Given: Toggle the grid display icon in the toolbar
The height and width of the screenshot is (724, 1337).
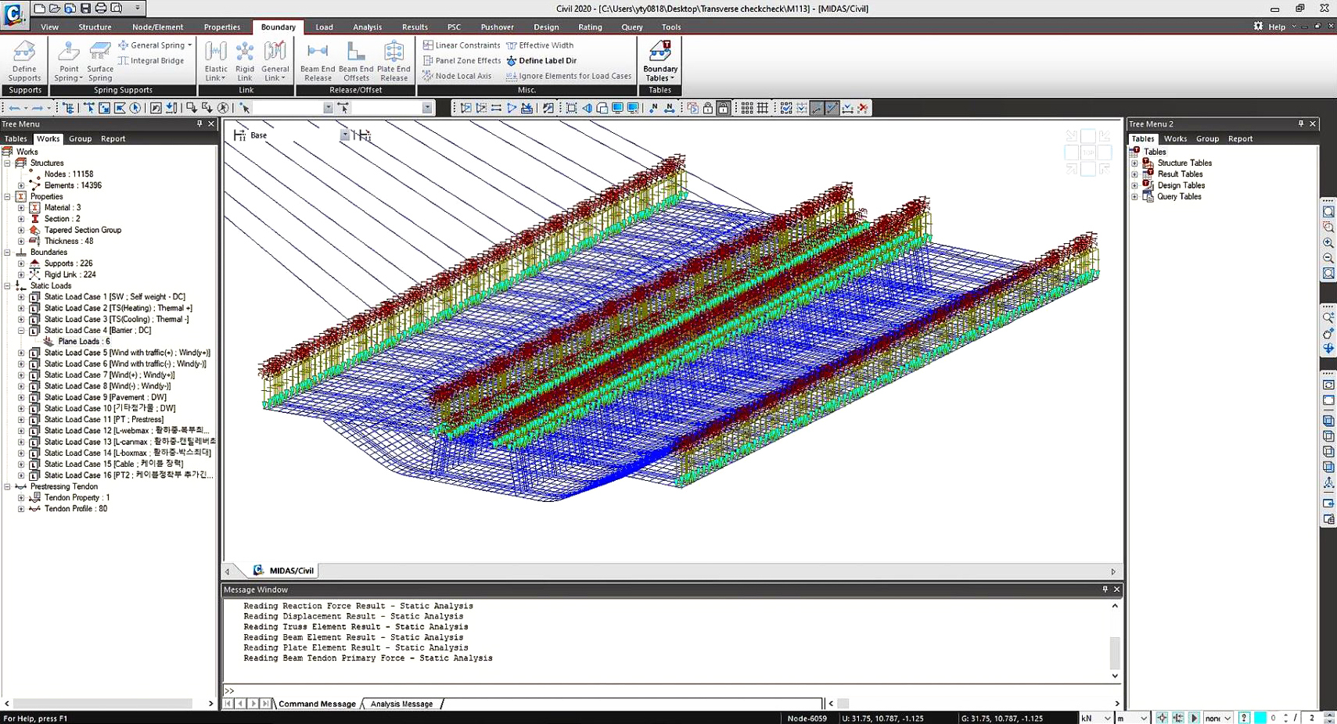Looking at the screenshot, I should 761,108.
